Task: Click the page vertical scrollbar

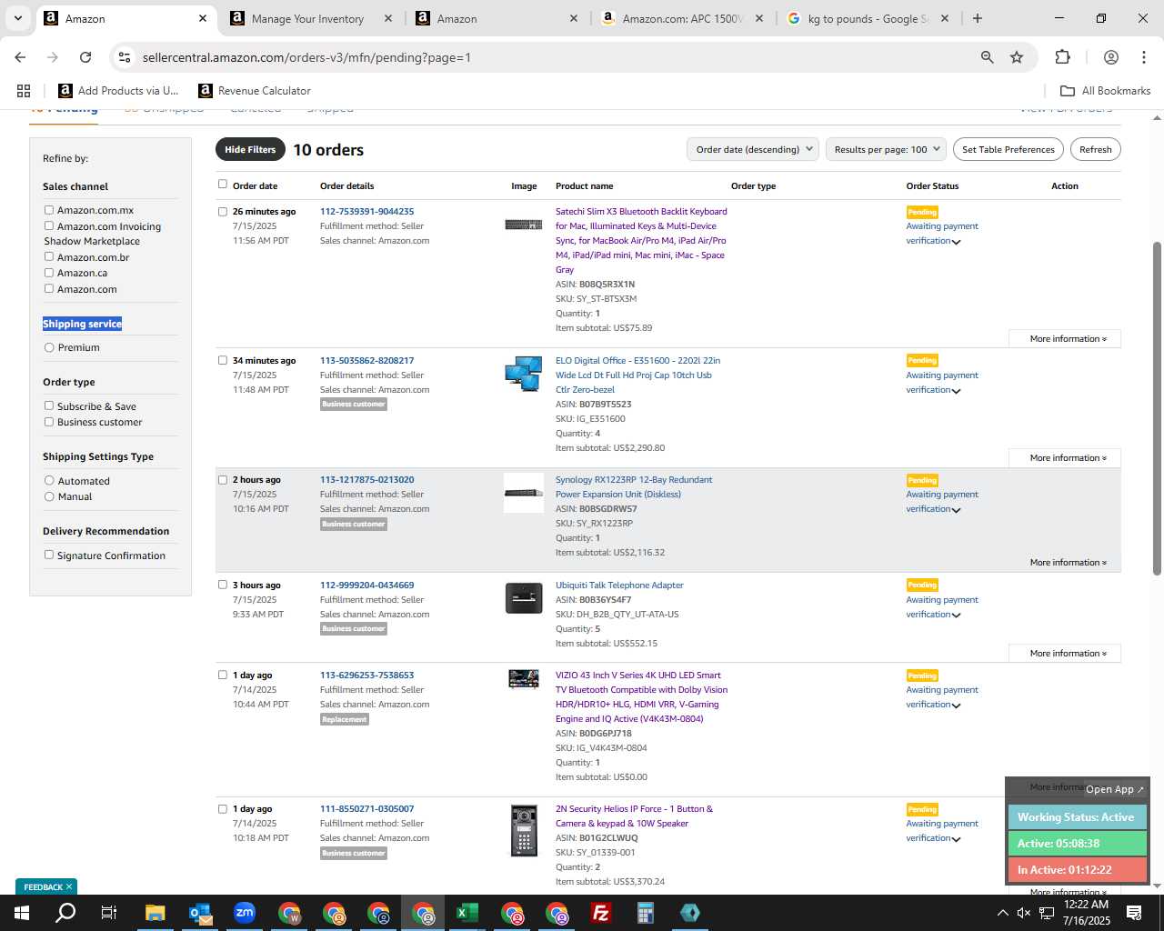Action: (1157, 409)
